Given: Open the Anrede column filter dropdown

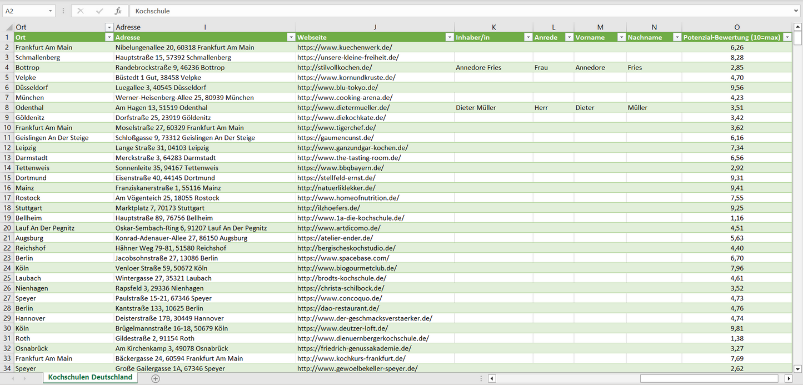Looking at the screenshot, I should click(x=569, y=37).
